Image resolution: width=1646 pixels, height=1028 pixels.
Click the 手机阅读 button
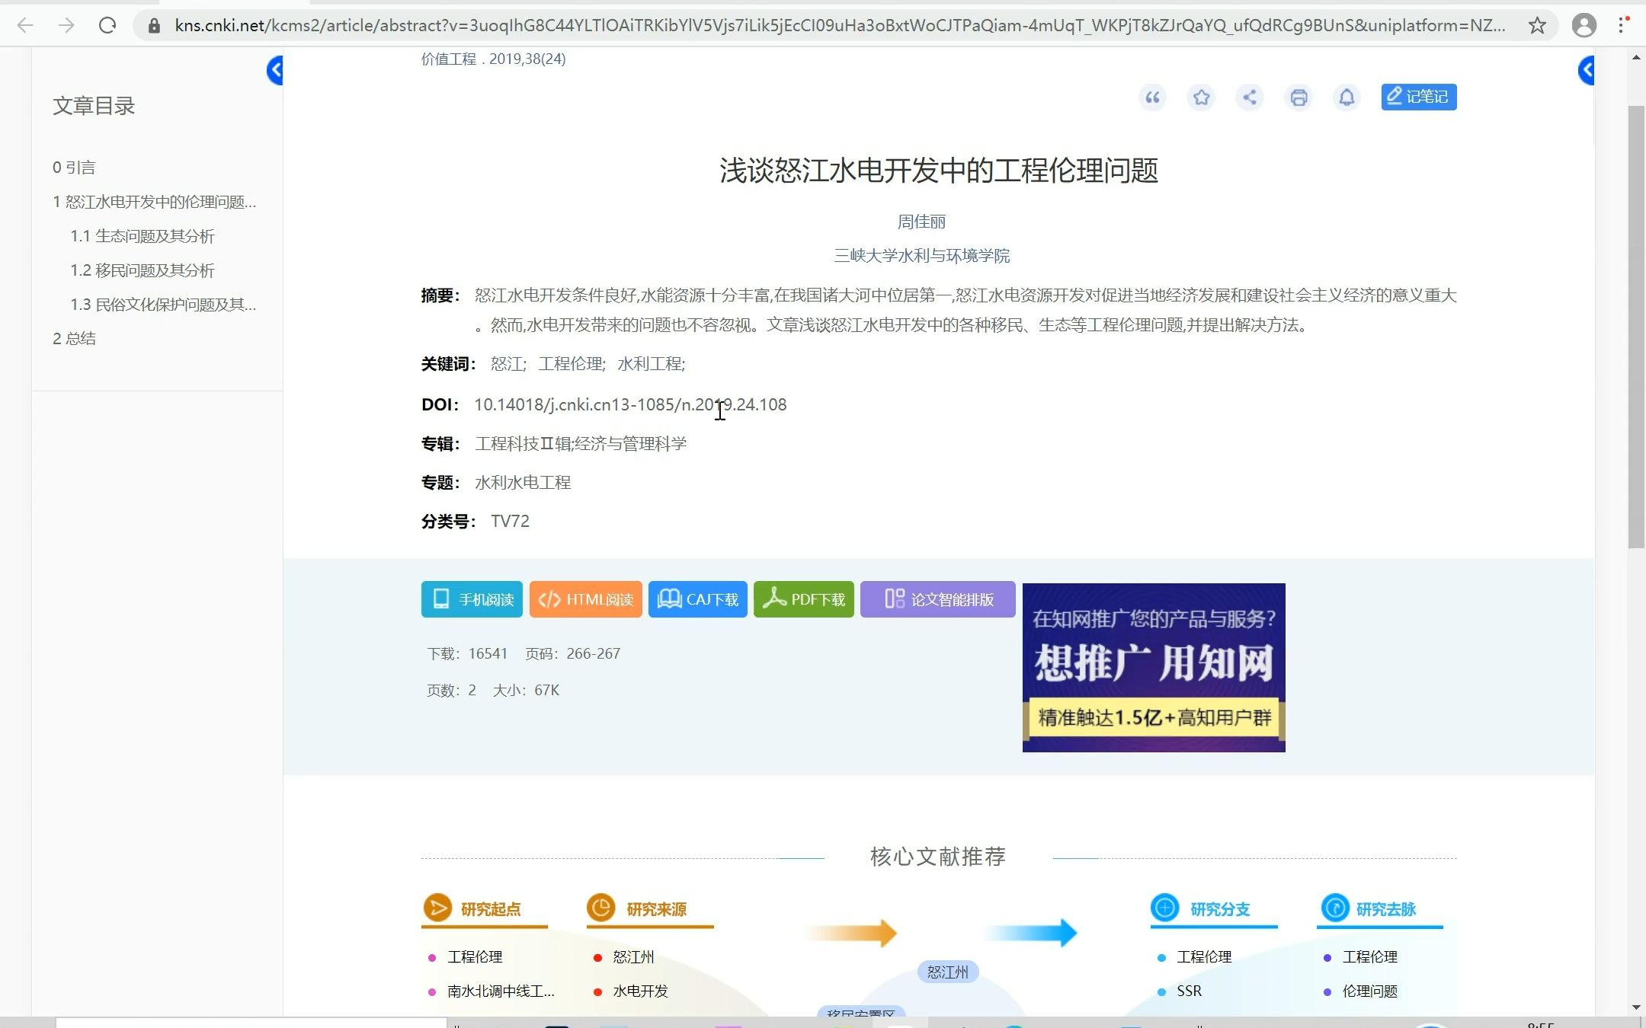tap(472, 599)
